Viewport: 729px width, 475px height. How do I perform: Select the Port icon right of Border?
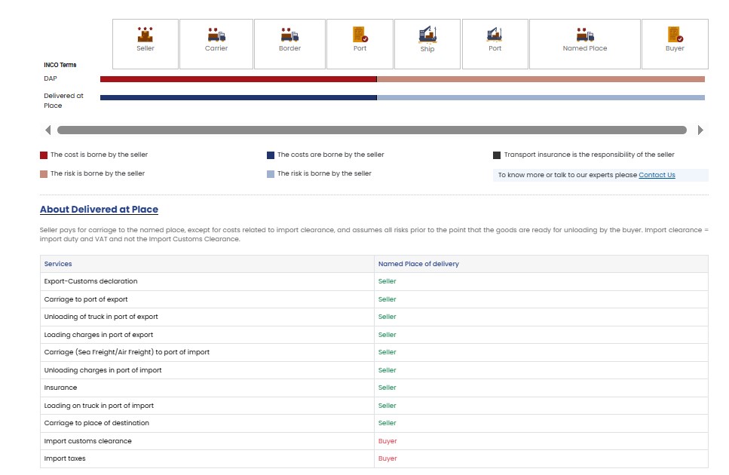pos(360,35)
